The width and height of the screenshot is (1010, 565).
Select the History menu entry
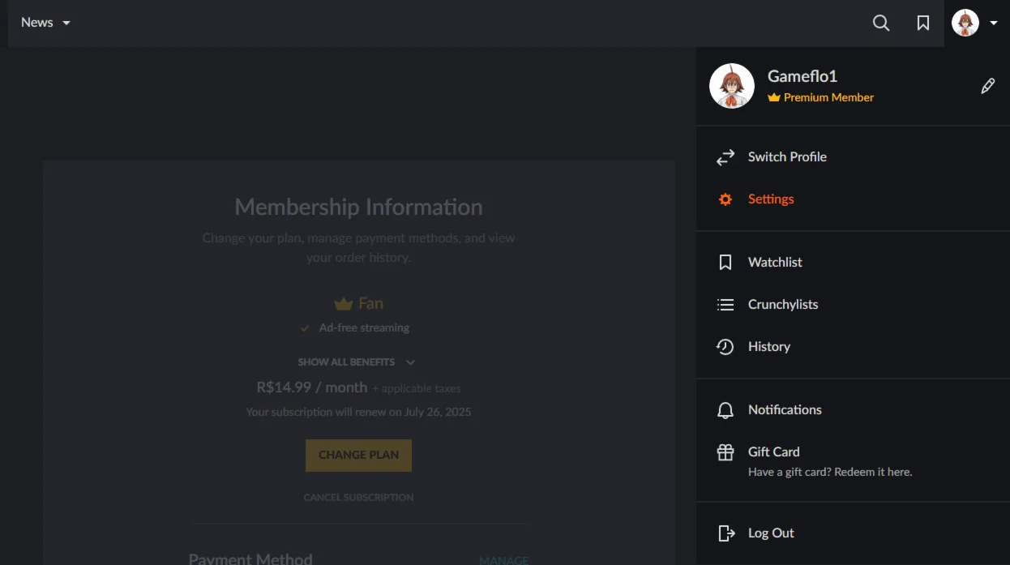click(768, 347)
